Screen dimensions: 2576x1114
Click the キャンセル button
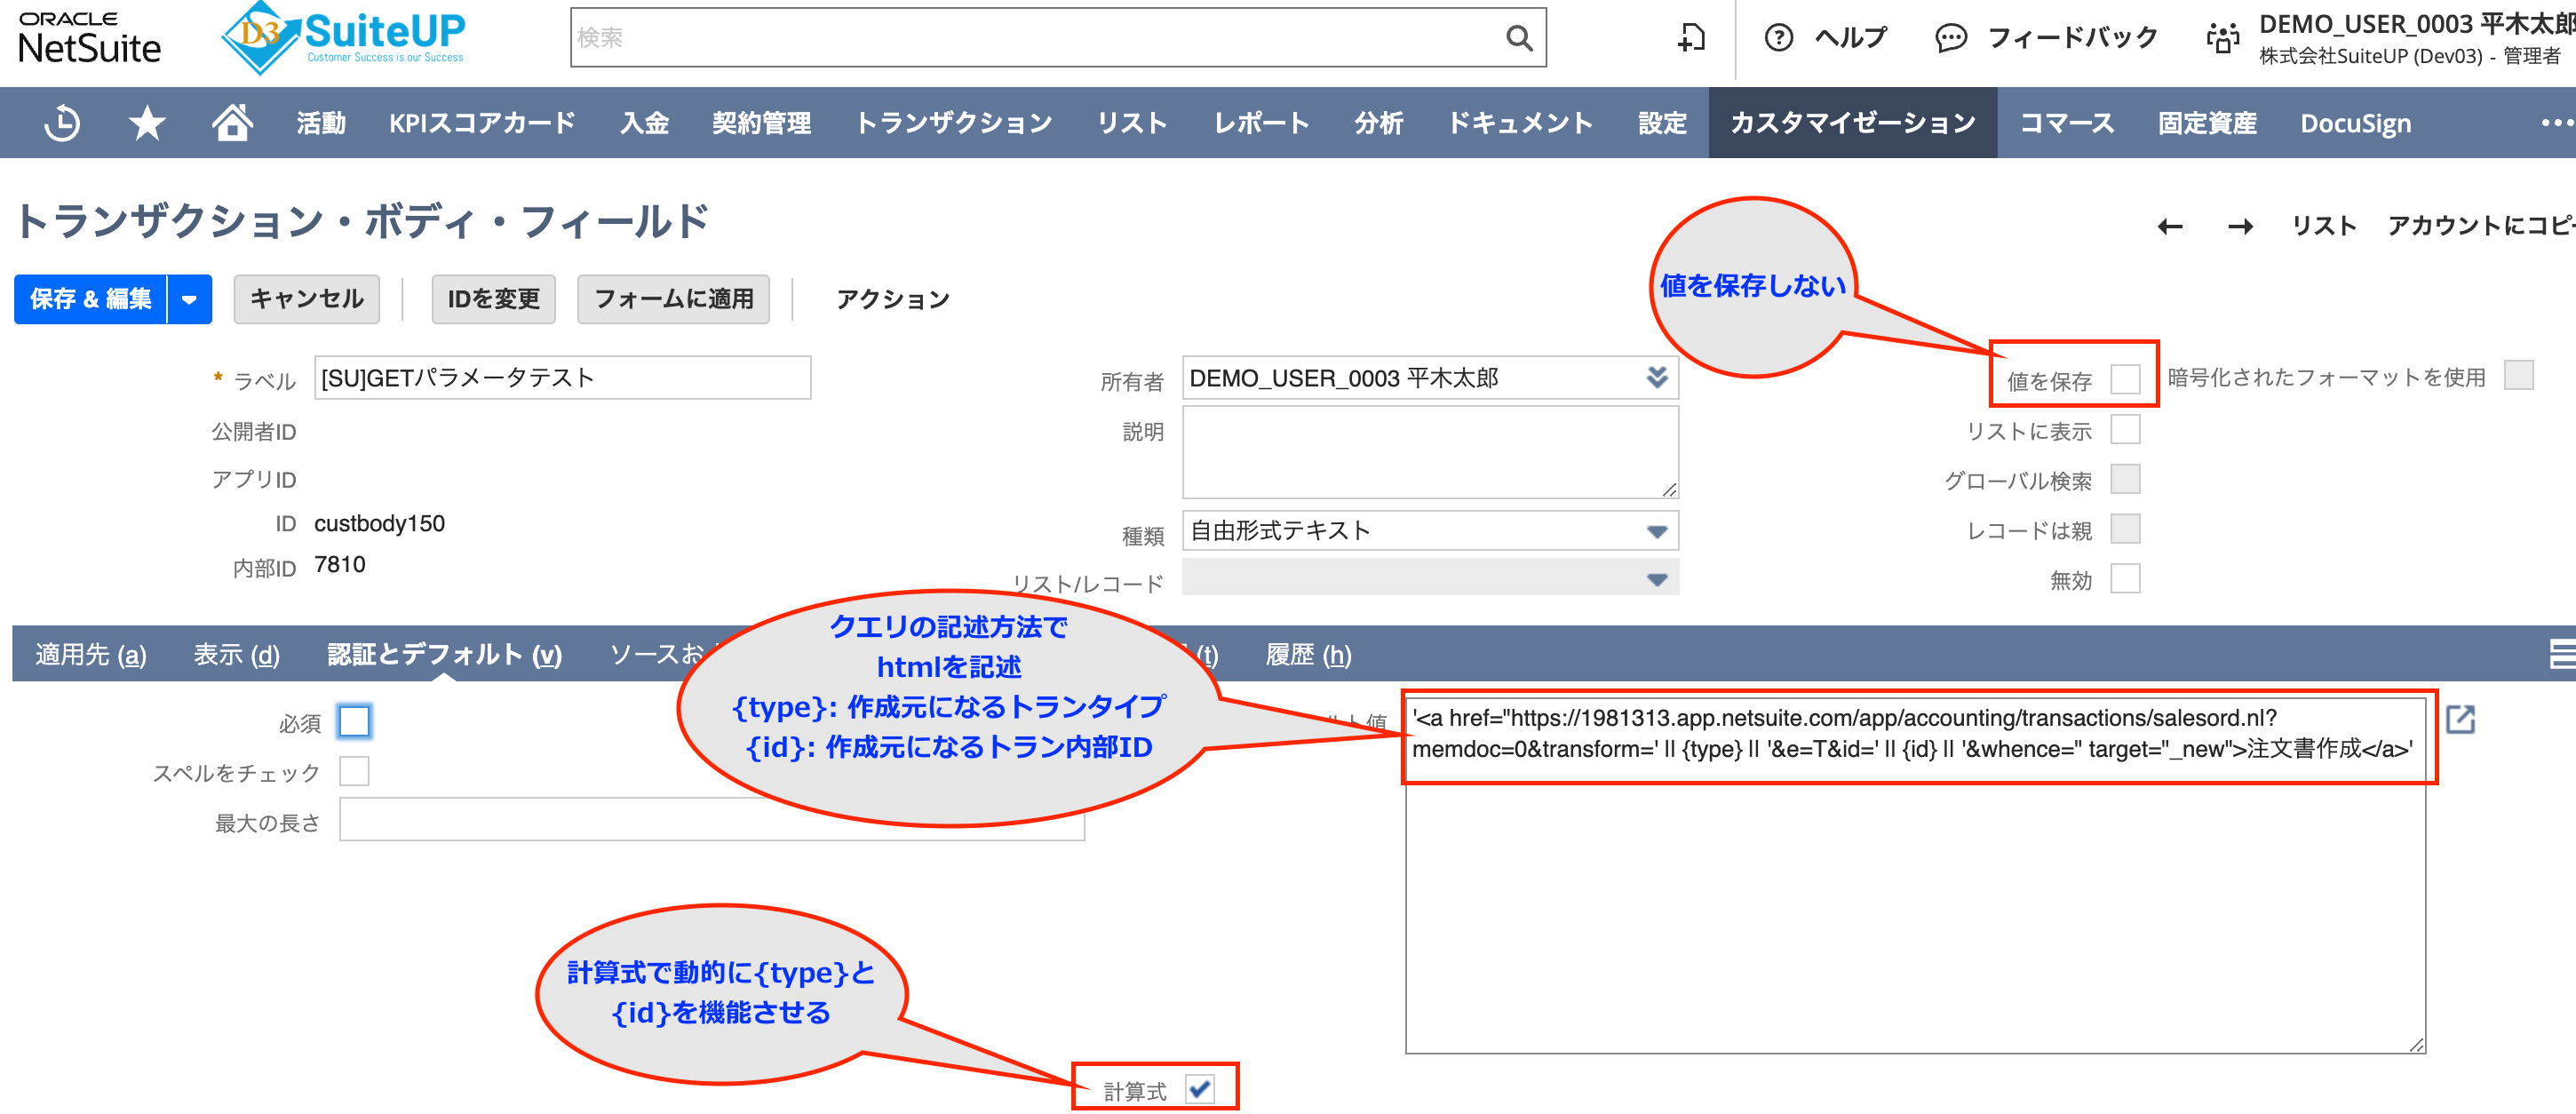pyautogui.click(x=306, y=299)
